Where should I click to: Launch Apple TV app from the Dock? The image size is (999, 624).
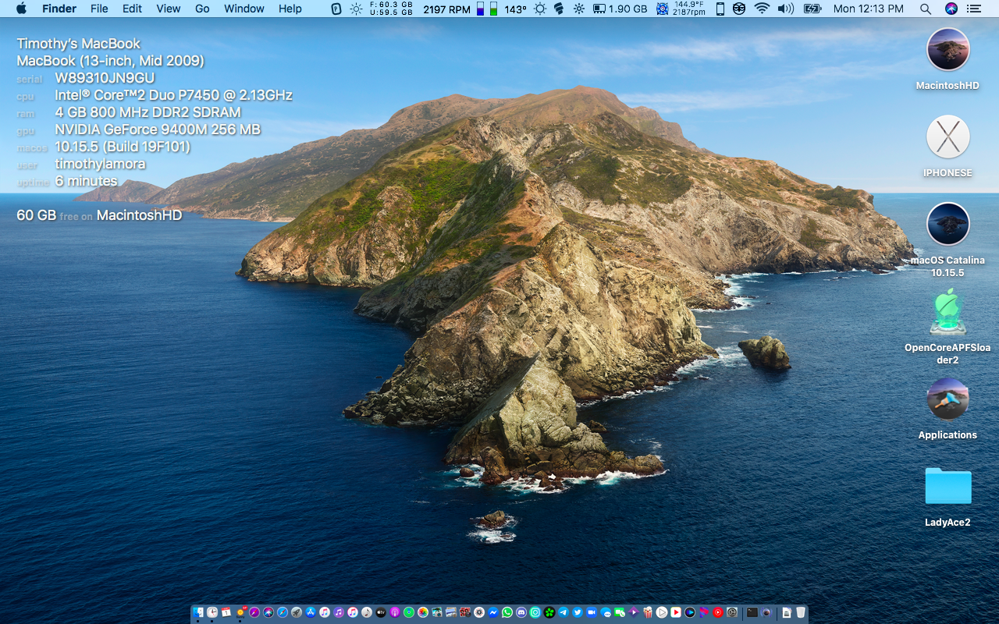tap(381, 612)
